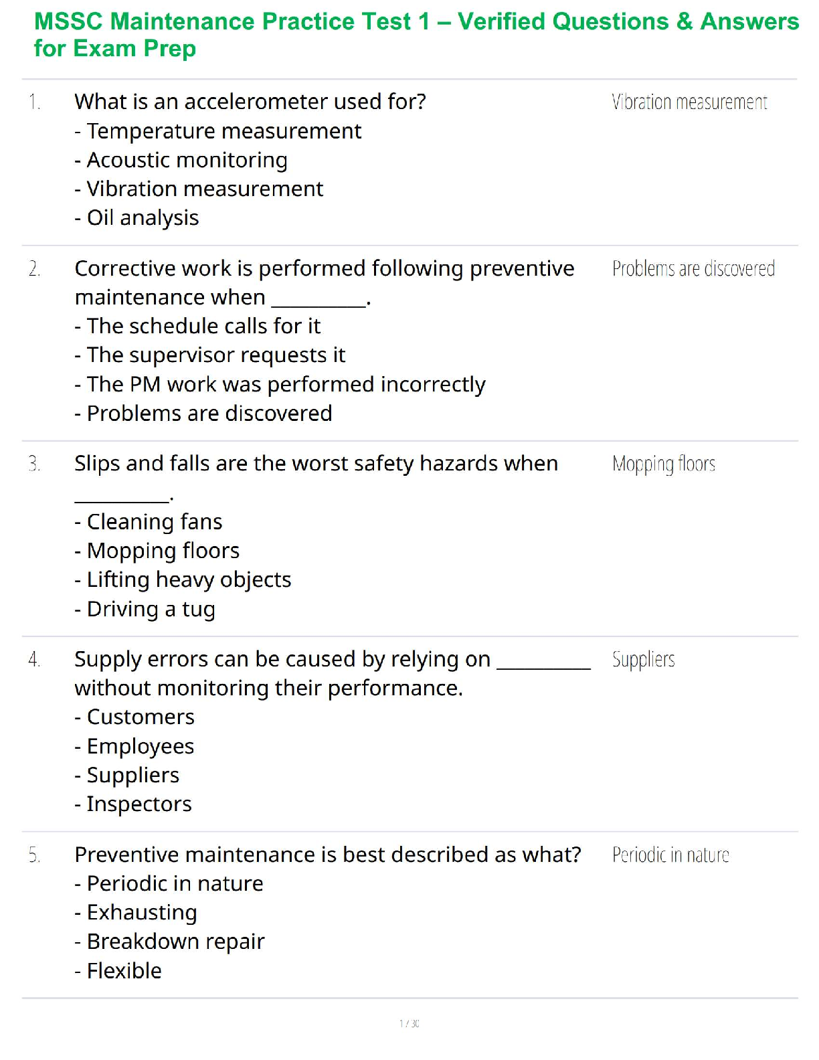The image size is (819, 1060).
Task: Click the 'Employees' answer option
Action: click(140, 746)
